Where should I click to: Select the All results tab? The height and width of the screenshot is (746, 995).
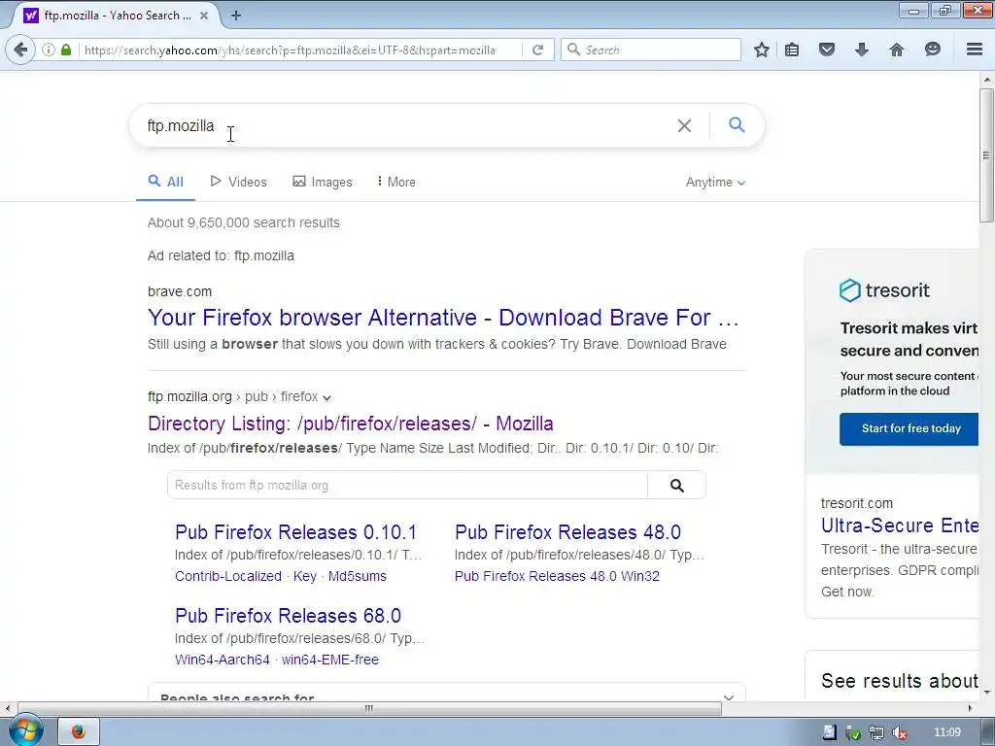[165, 182]
